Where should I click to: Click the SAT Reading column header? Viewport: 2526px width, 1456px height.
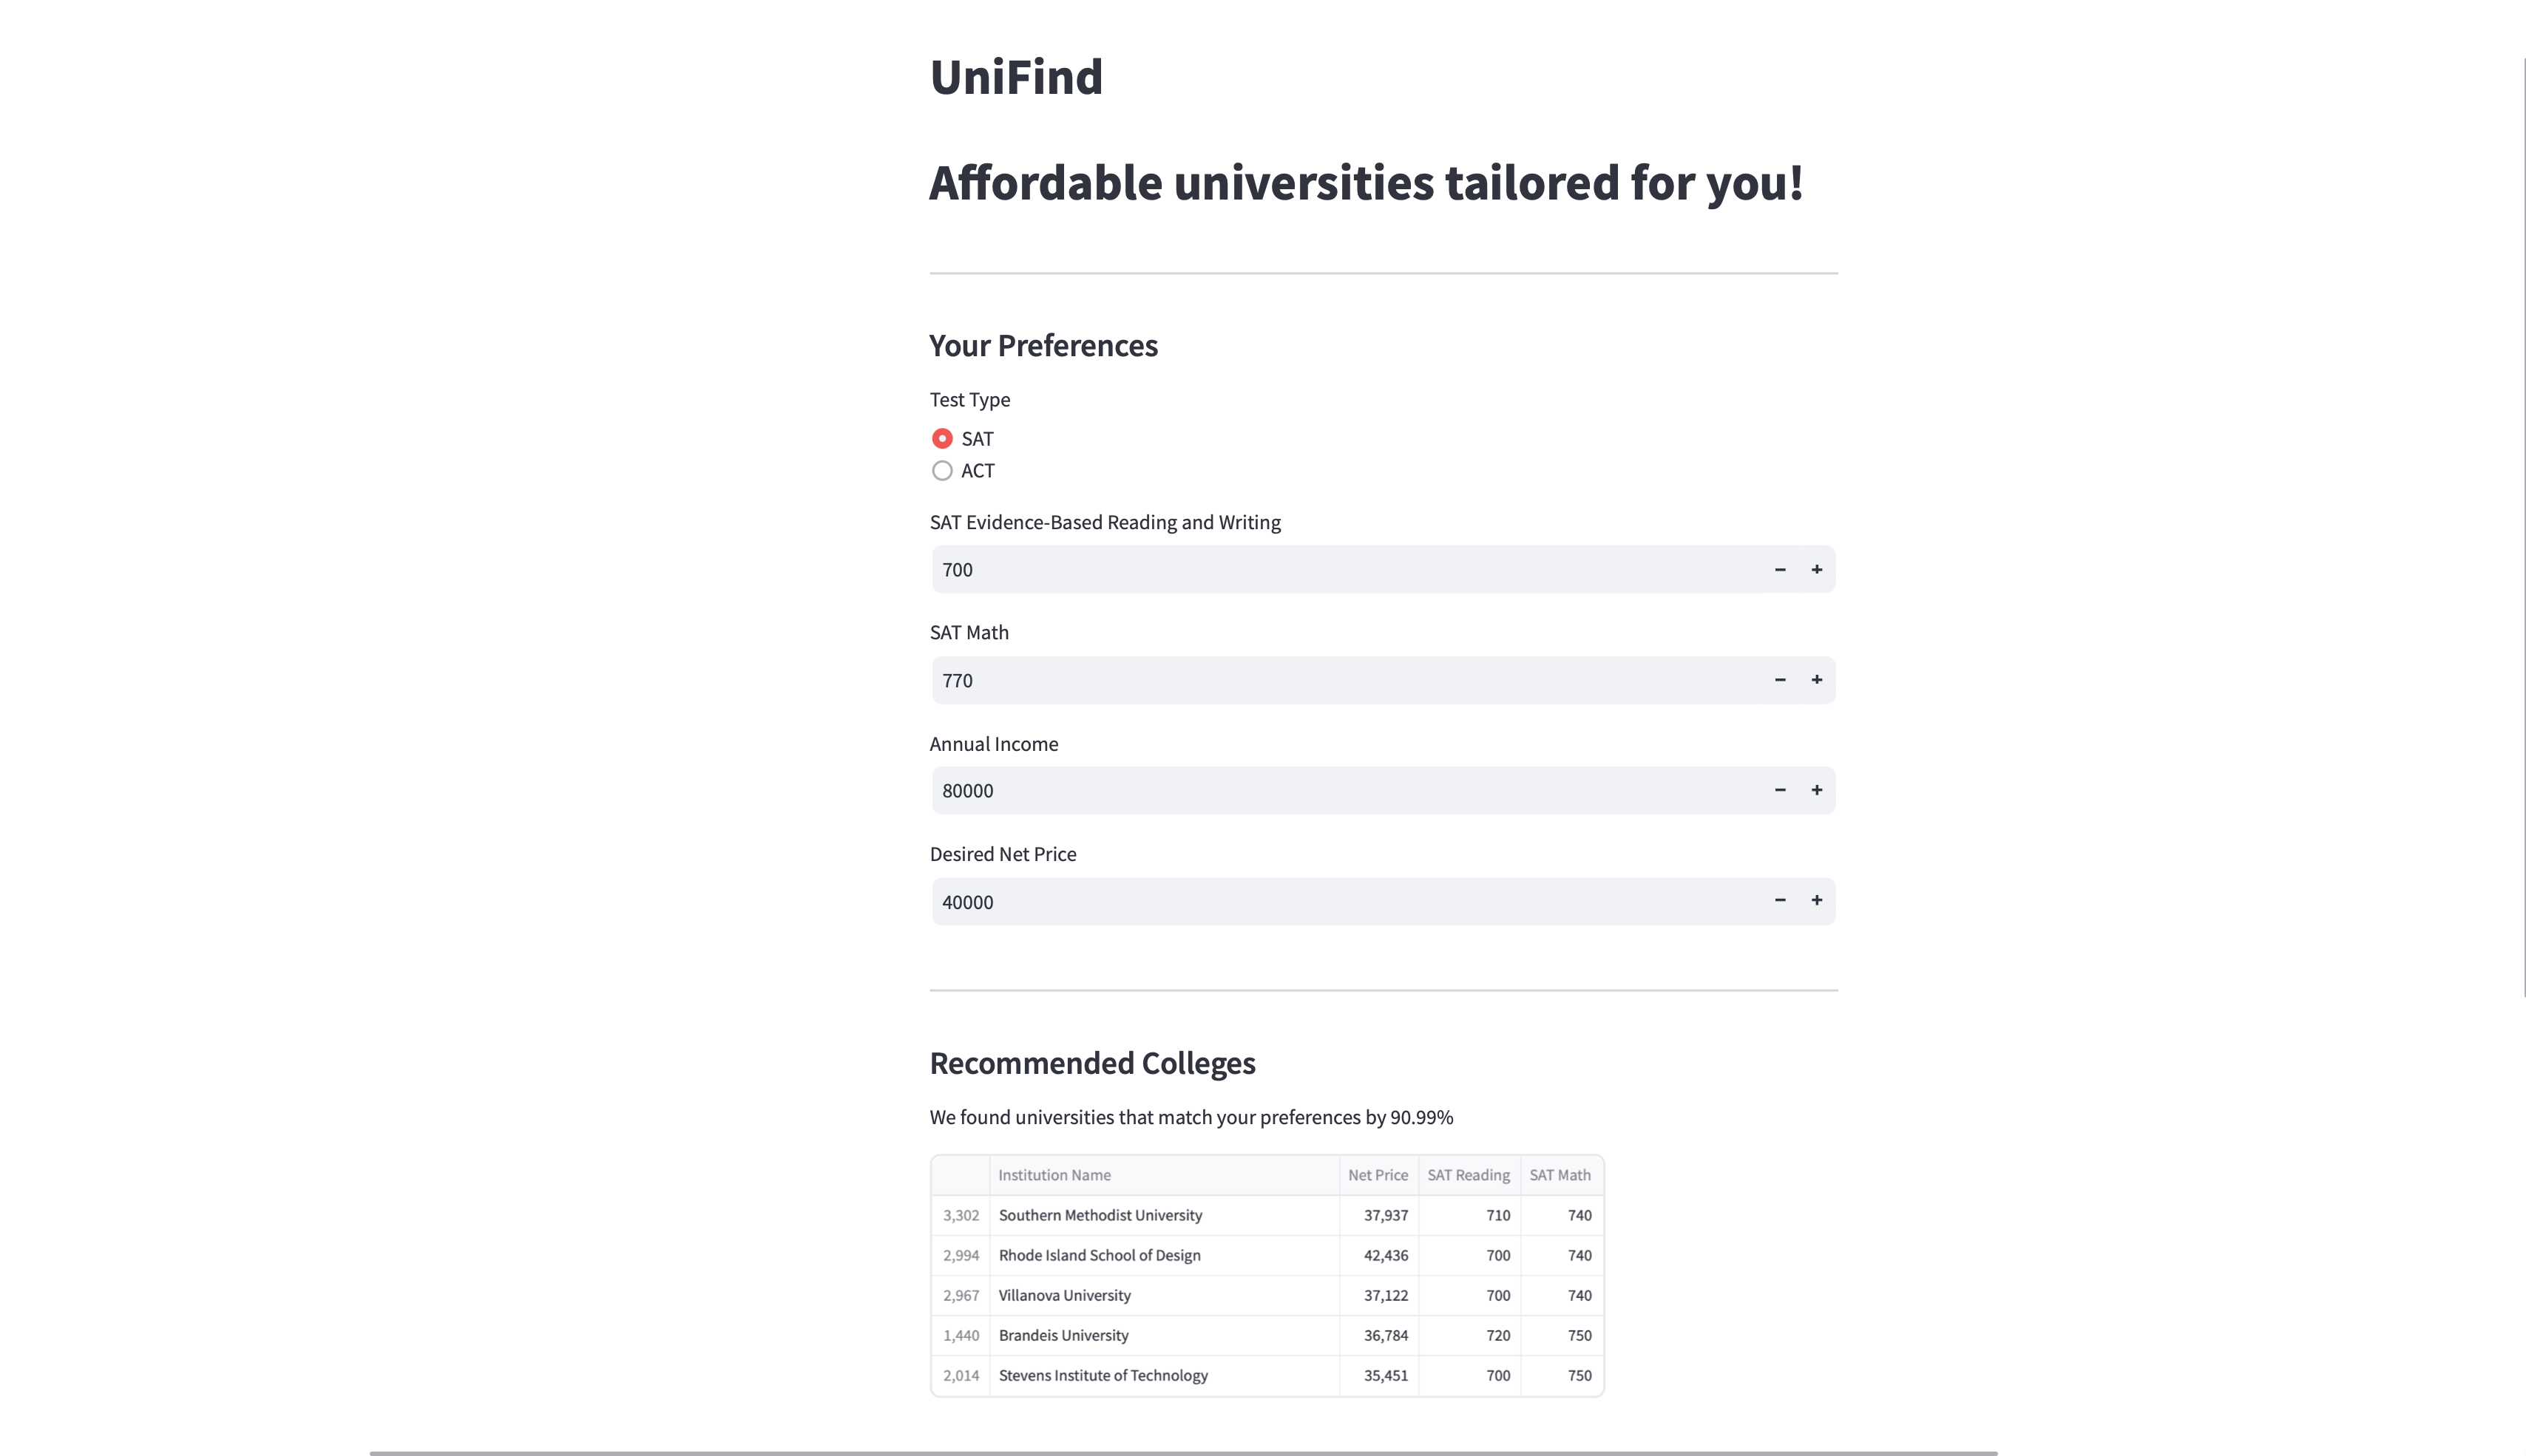pyautogui.click(x=1468, y=1175)
